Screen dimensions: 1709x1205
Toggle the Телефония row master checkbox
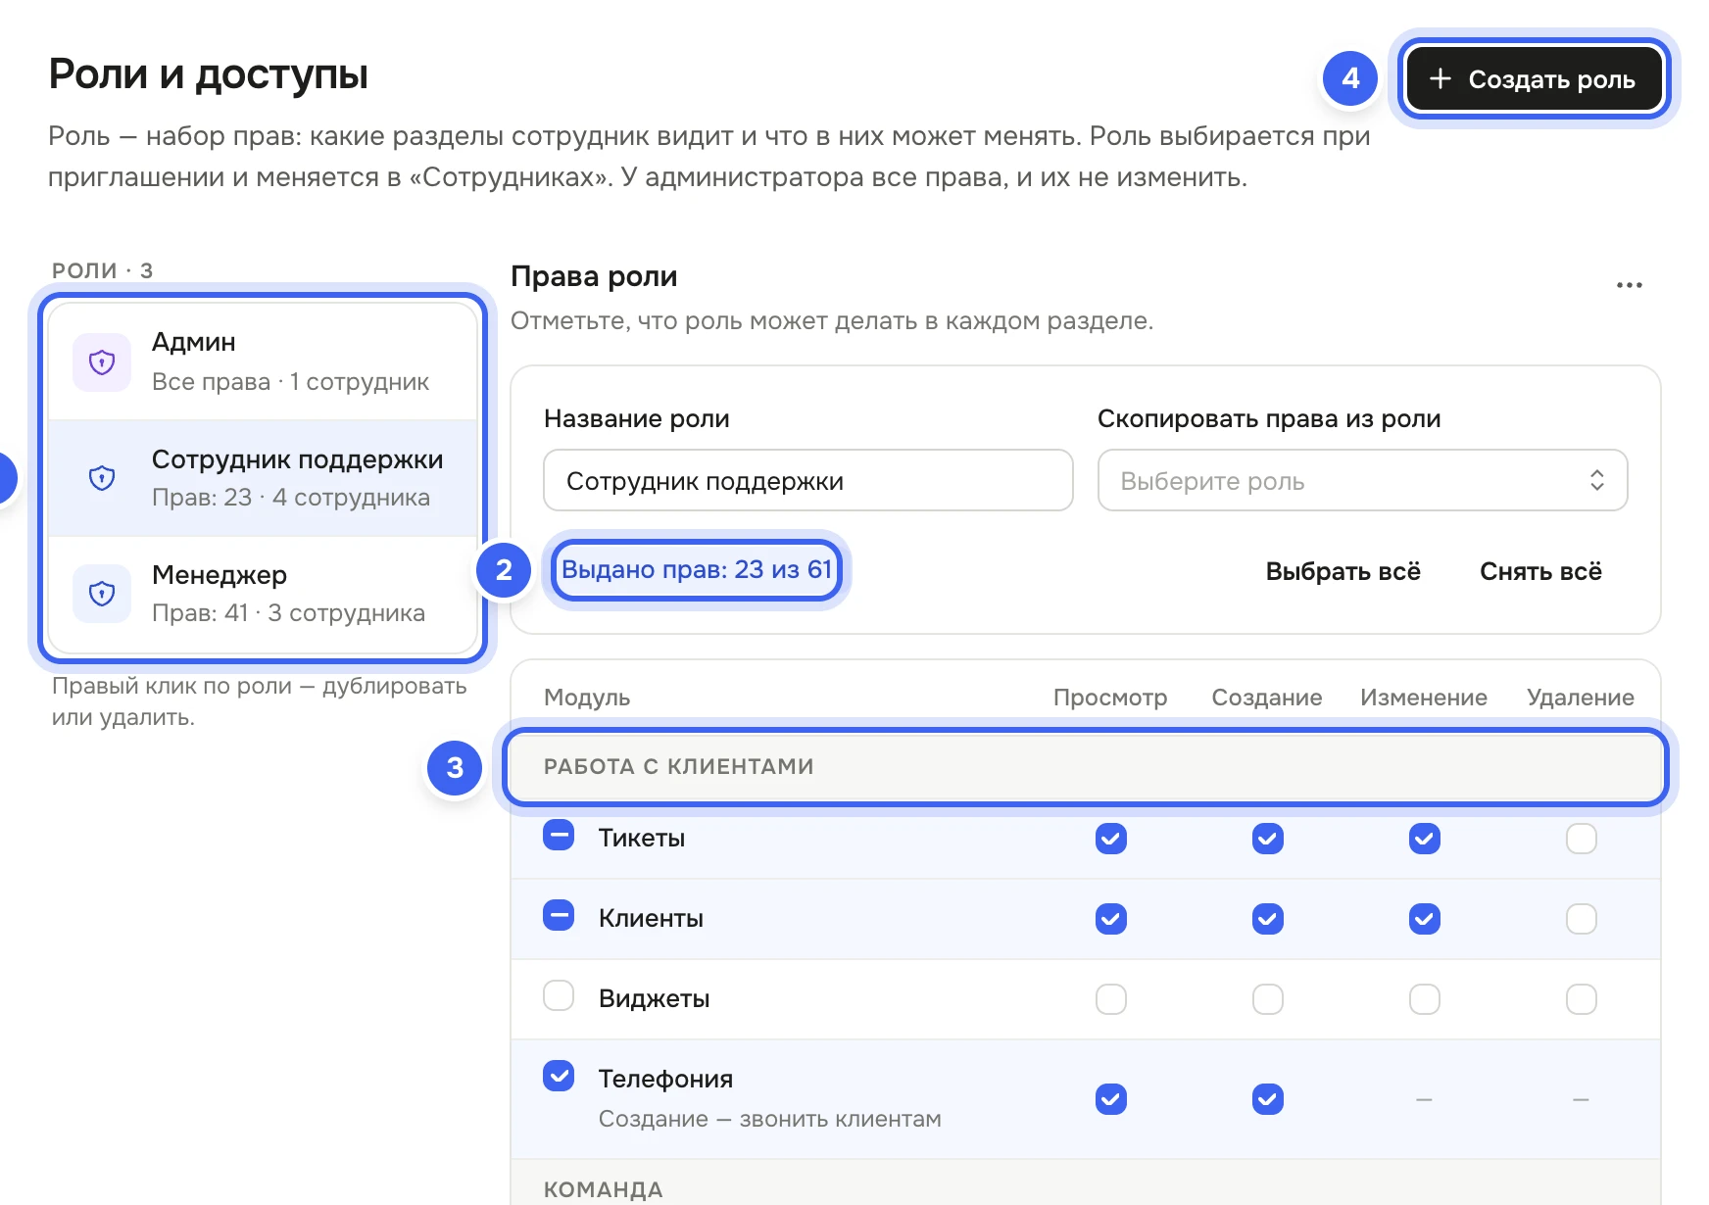559,1076
